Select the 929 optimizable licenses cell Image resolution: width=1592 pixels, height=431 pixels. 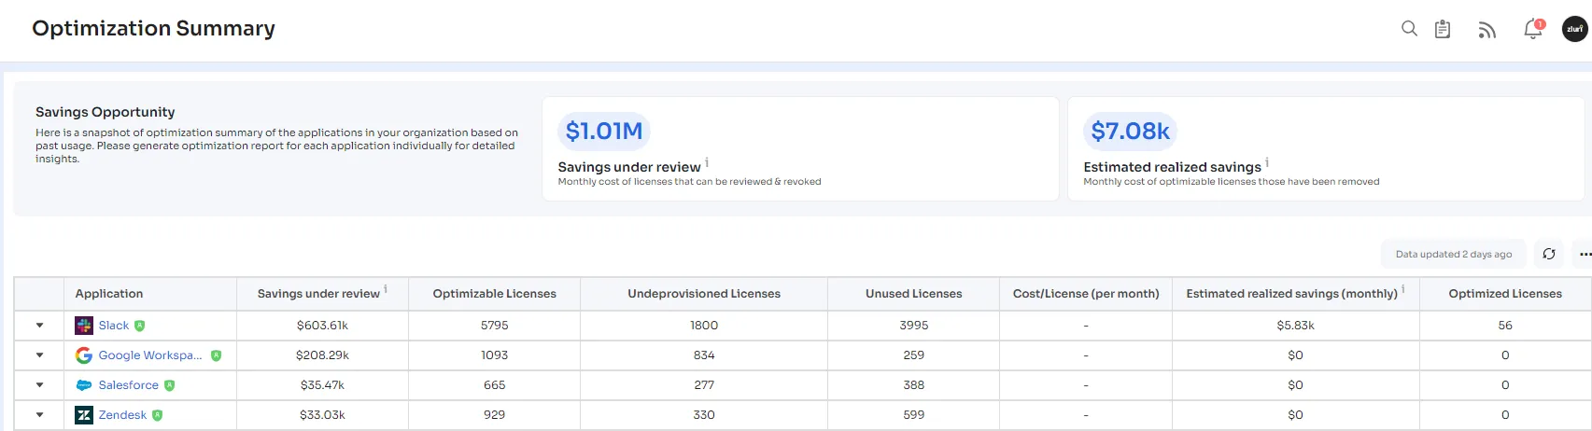495,415
